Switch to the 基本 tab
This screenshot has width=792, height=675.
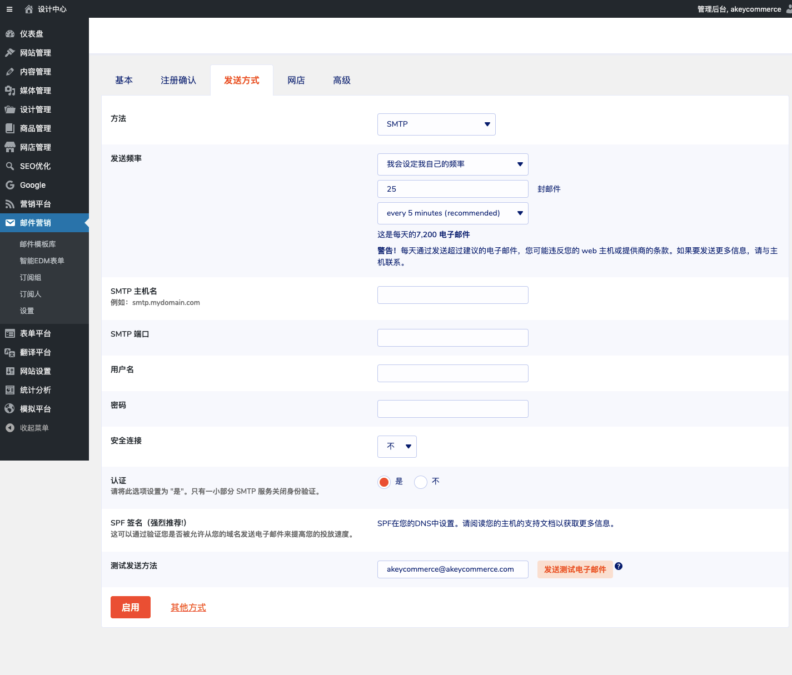coord(124,81)
